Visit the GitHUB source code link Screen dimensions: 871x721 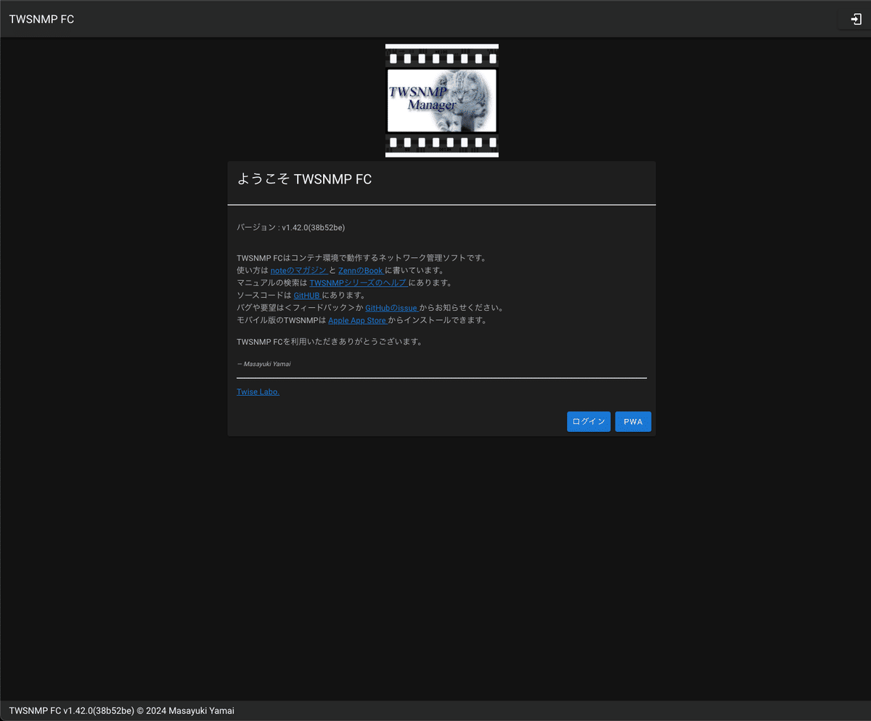[308, 296]
